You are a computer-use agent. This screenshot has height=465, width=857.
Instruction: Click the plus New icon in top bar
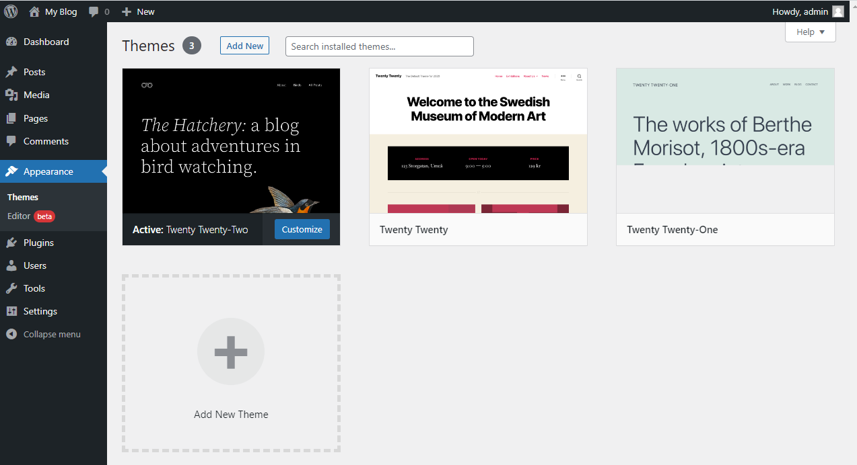[127, 11]
